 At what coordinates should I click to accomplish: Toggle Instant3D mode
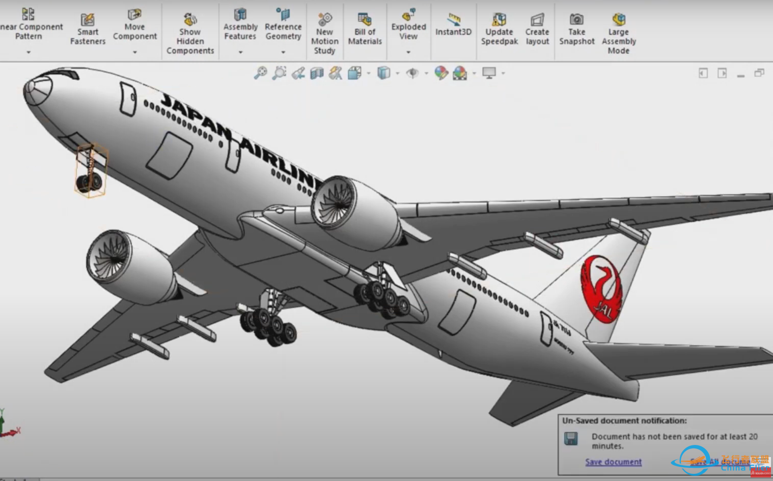[453, 24]
